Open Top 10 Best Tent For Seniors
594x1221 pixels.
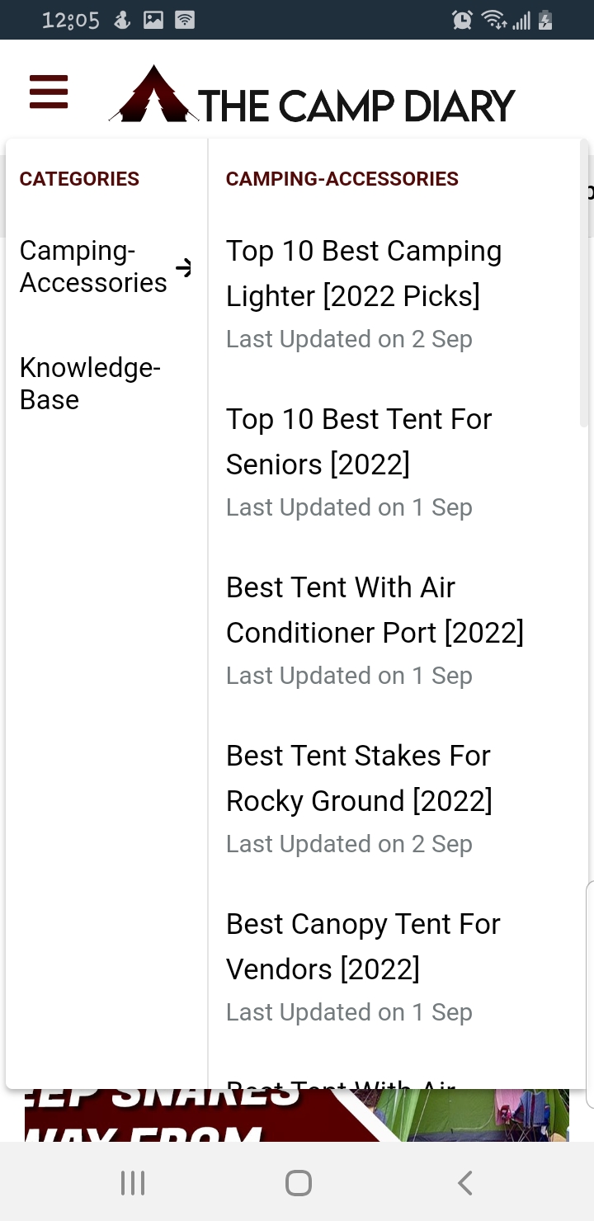pos(359,441)
